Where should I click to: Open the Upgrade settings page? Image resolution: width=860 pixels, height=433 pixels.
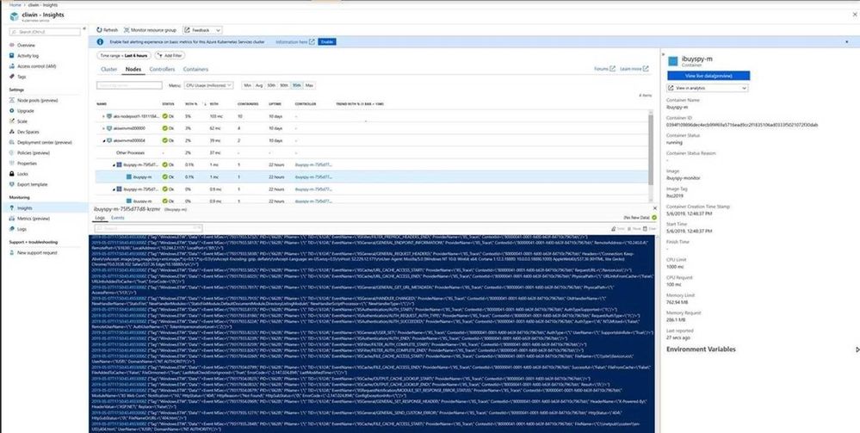click(x=25, y=111)
